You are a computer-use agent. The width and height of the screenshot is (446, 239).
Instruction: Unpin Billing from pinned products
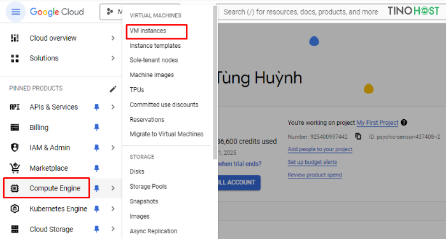97,127
